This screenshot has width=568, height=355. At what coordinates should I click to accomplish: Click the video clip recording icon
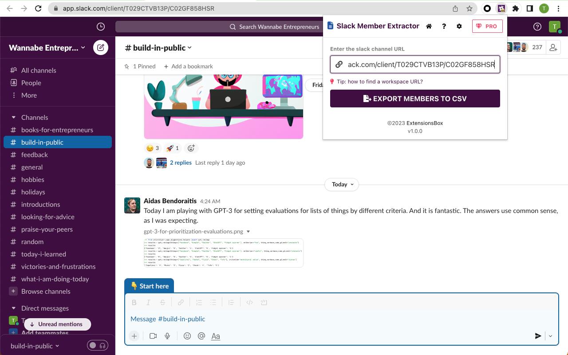click(153, 336)
